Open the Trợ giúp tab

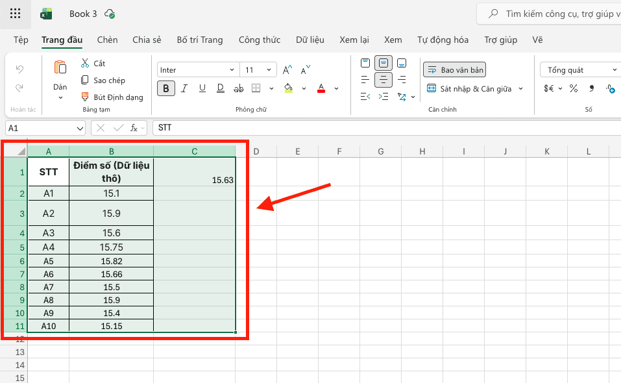pyautogui.click(x=500, y=40)
